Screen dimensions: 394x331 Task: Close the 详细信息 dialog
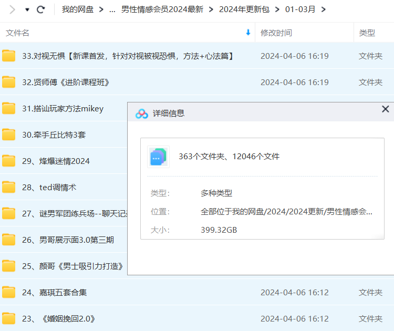[x=385, y=109]
